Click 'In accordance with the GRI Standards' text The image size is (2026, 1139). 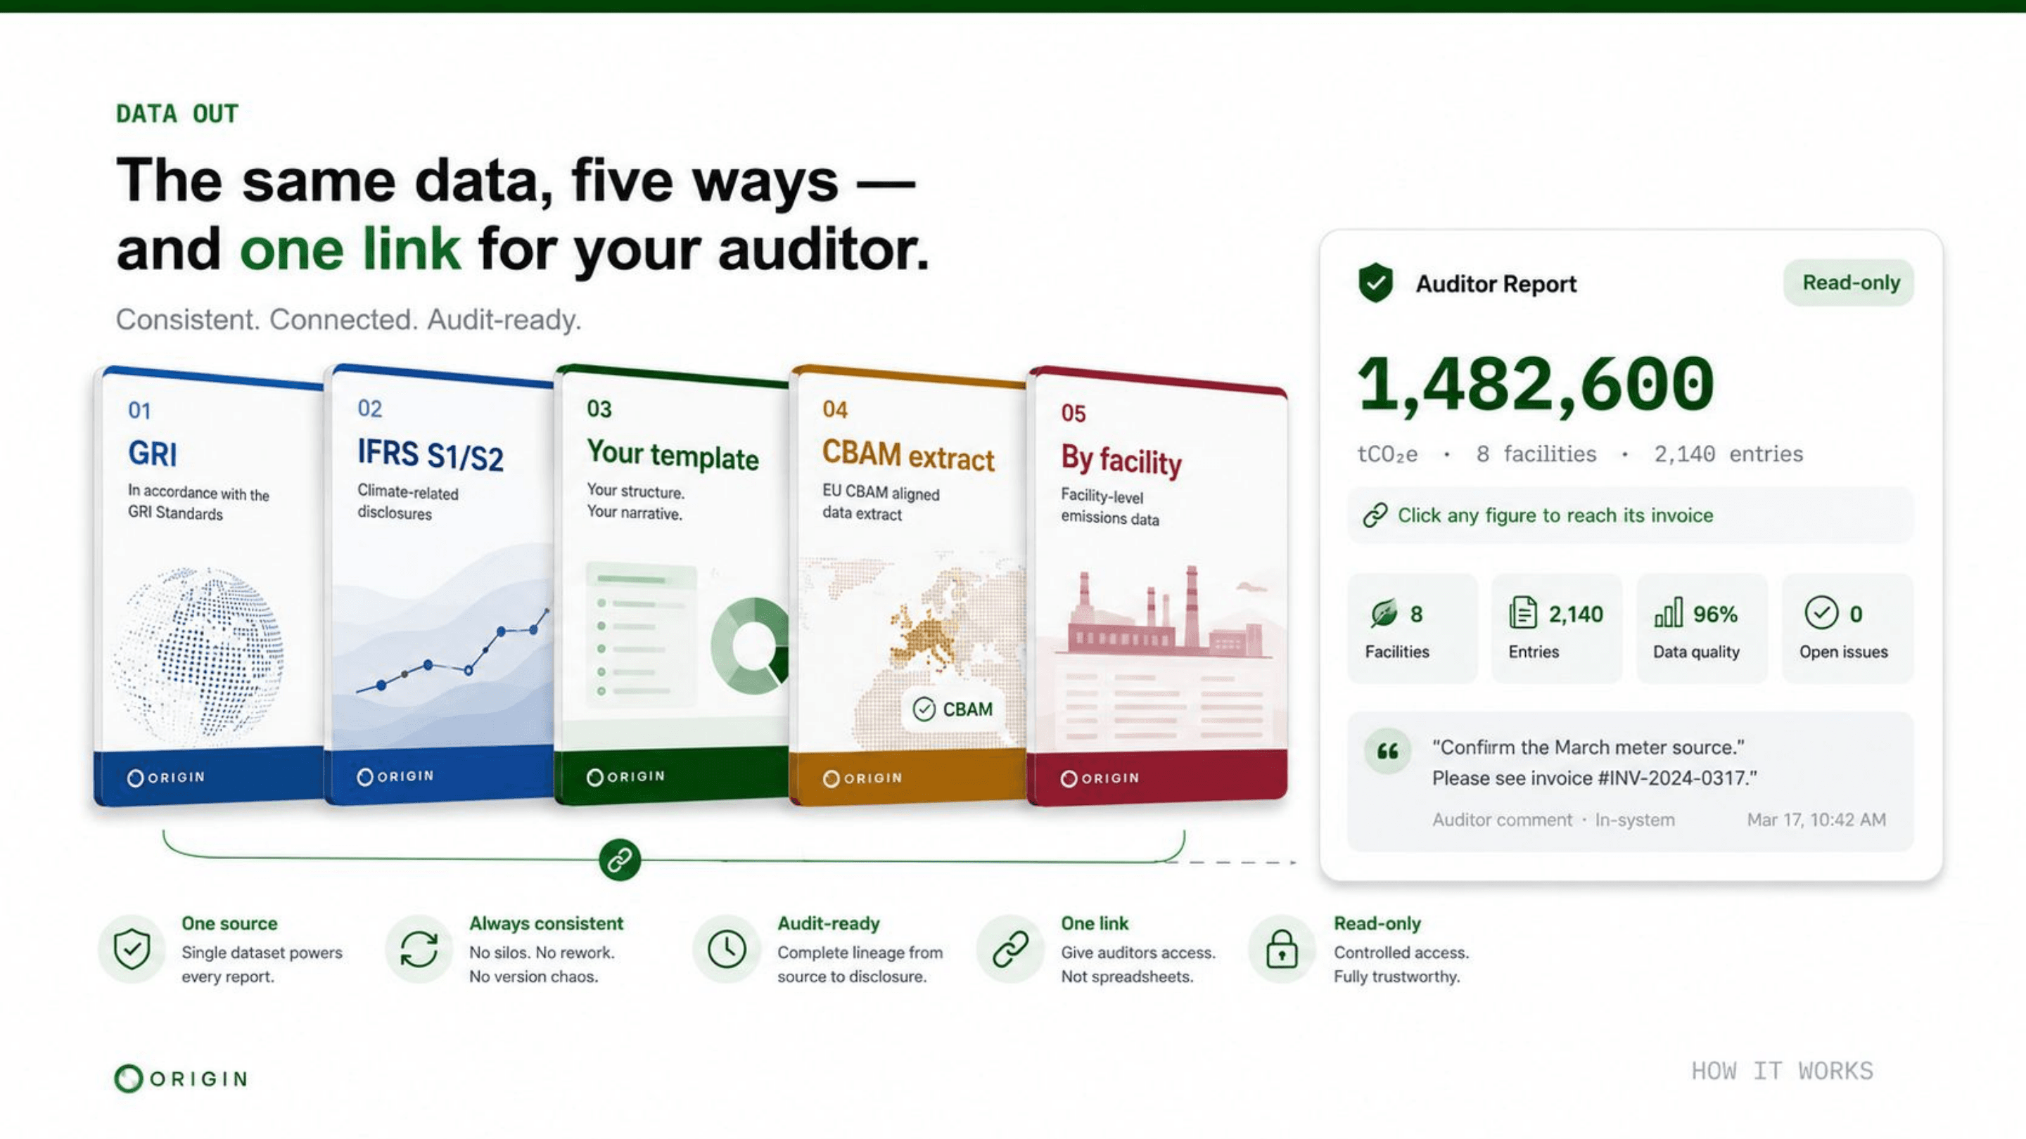(198, 503)
